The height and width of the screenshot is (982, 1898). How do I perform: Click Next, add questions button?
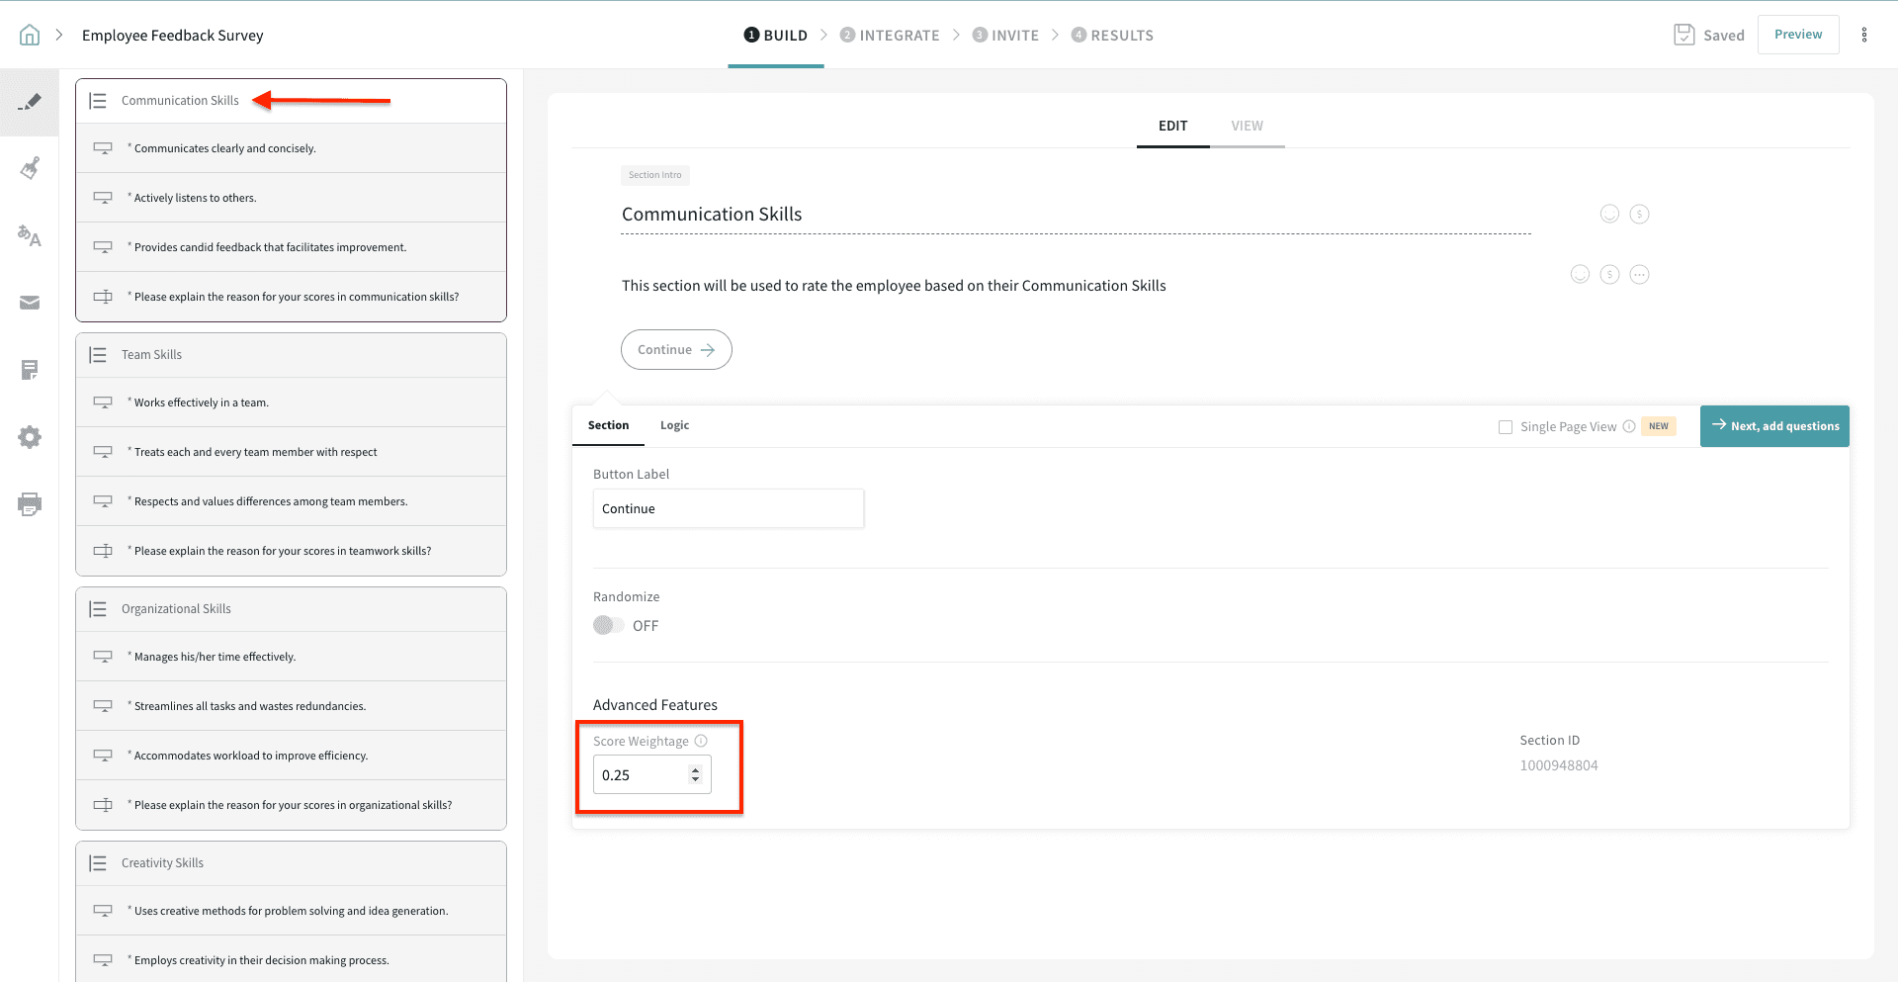point(1774,426)
